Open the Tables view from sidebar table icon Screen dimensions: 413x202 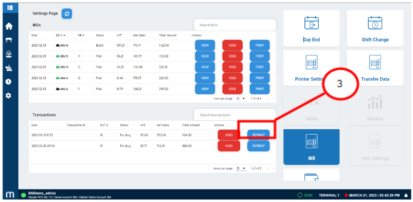tap(9, 40)
